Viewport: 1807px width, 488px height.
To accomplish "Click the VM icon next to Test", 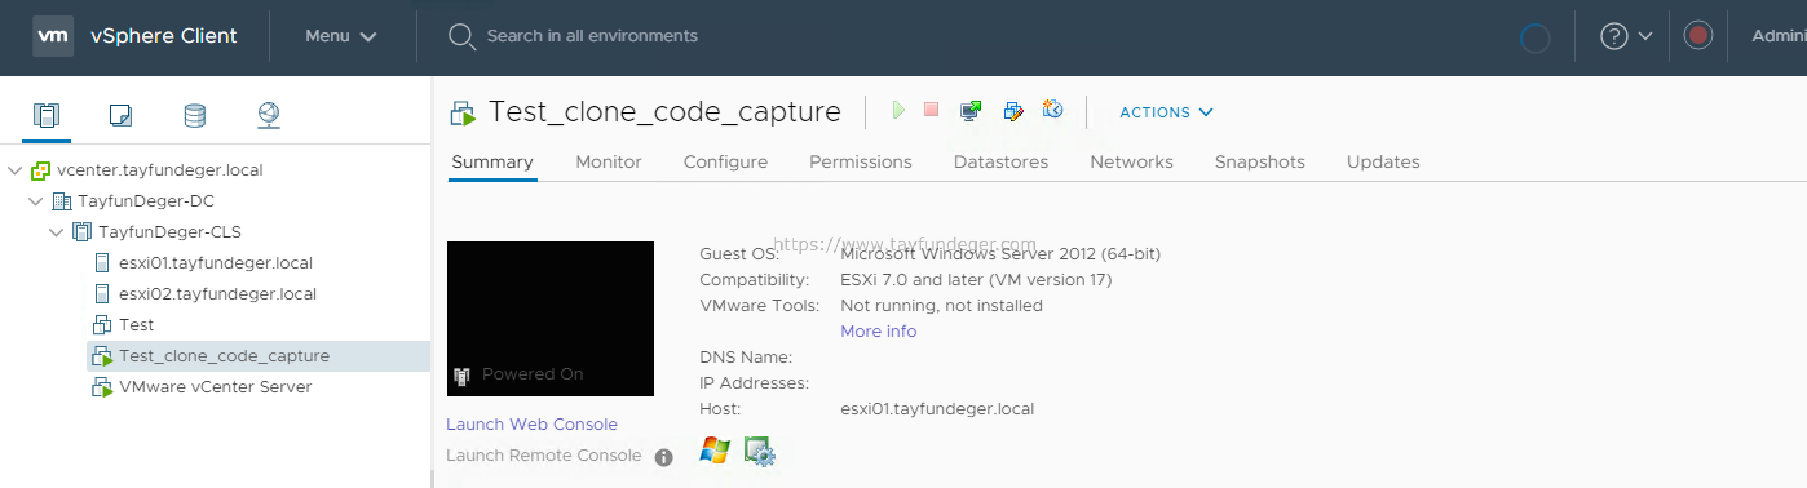I will click(101, 325).
